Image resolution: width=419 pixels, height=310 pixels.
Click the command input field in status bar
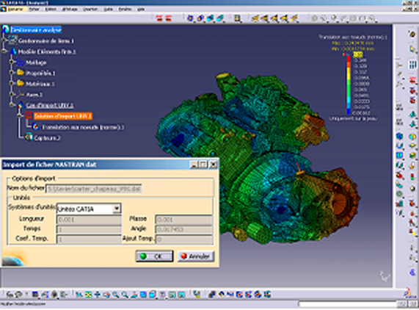(x=348, y=304)
